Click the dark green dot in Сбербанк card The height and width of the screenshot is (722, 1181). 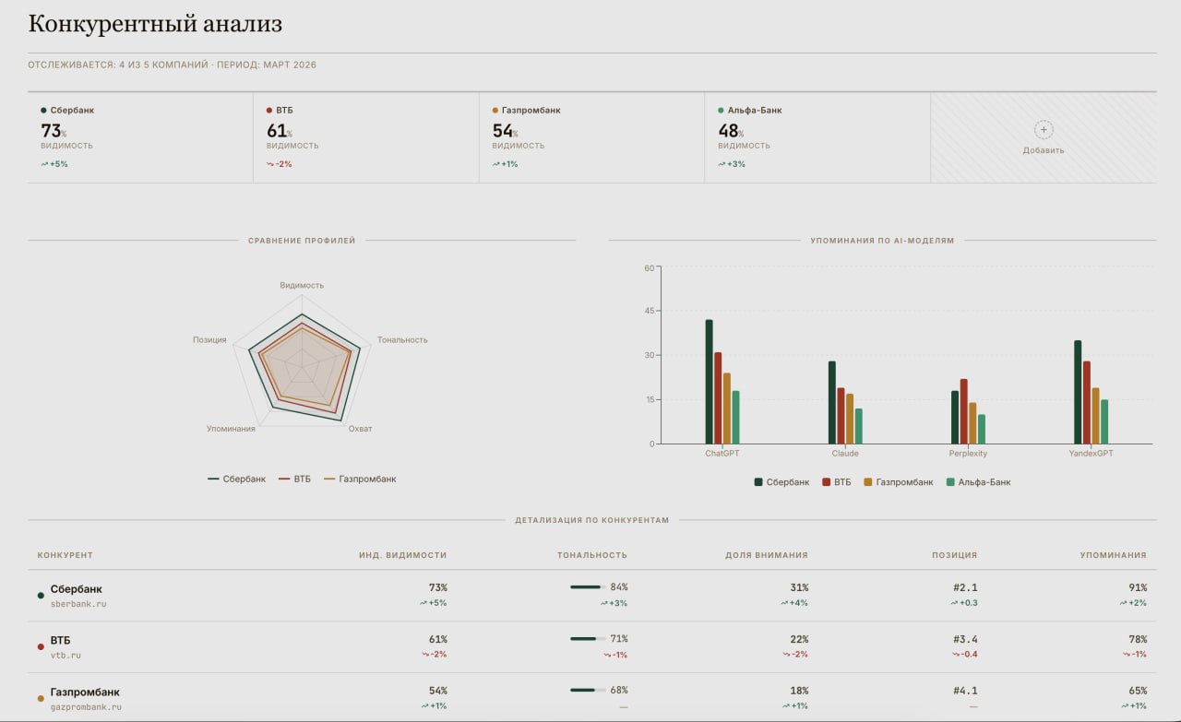click(x=43, y=111)
